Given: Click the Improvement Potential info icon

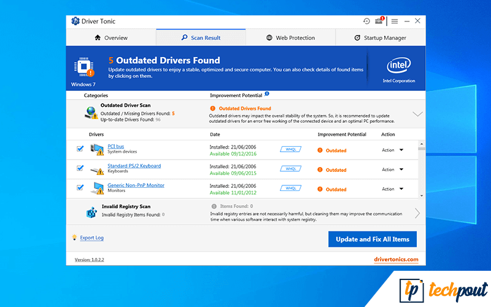Looking at the screenshot, I should pyautogui.click(x=267, y=94).
